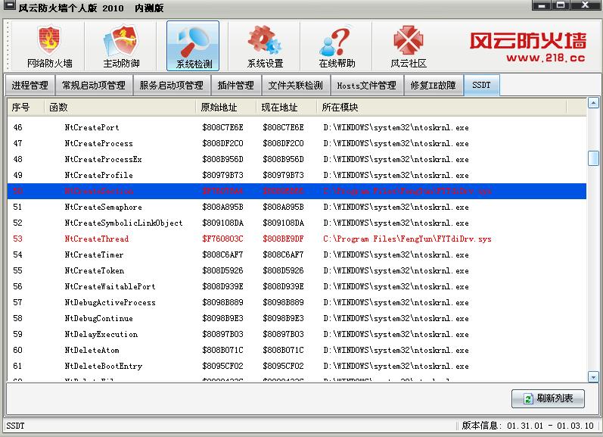Click the scrollbar up arrow
Viewport: 603px width, 437px height.
point(593,103)
